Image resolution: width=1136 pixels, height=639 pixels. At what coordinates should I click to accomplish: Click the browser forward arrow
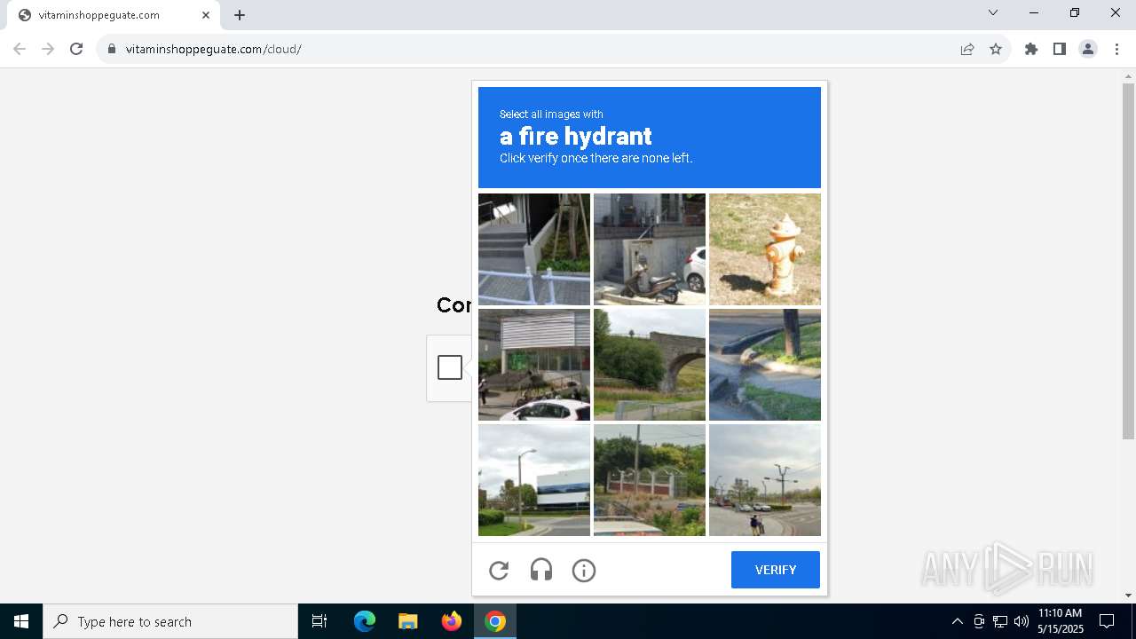click(48, 49)
